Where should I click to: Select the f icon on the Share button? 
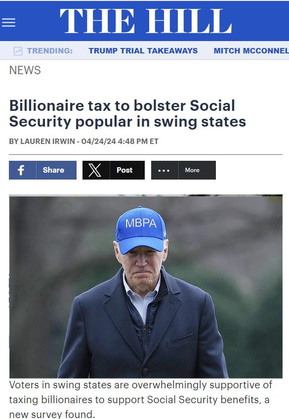[x=21, y=170]
